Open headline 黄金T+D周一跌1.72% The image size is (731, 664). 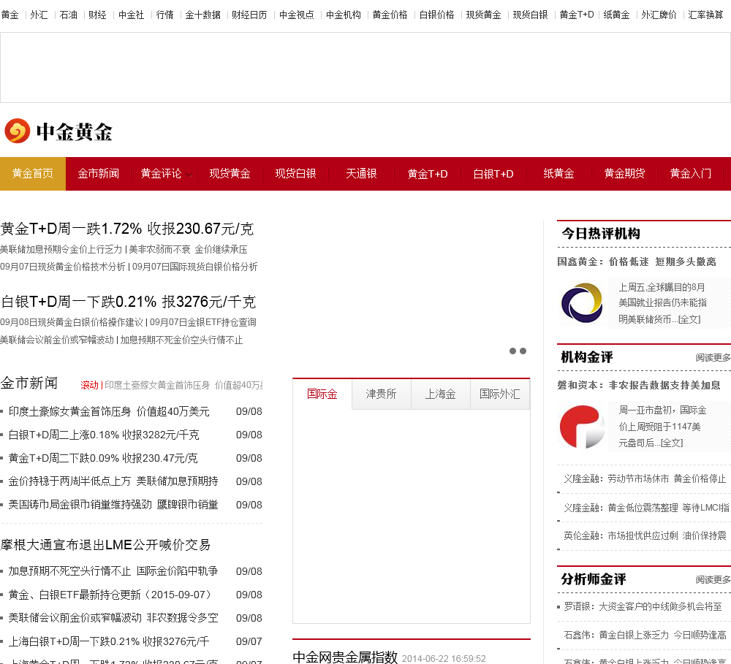pyautogui.click(x=126, y=229)
